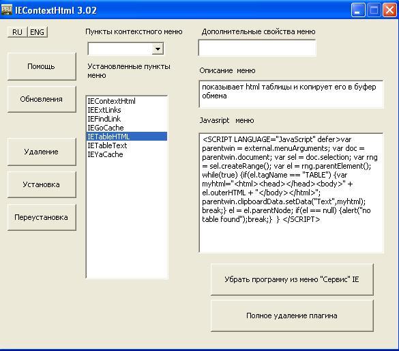Viewport: 399px width, 351px height.
Task: Close the IEContextHtml 3.02 window
Action: [389, 10]
